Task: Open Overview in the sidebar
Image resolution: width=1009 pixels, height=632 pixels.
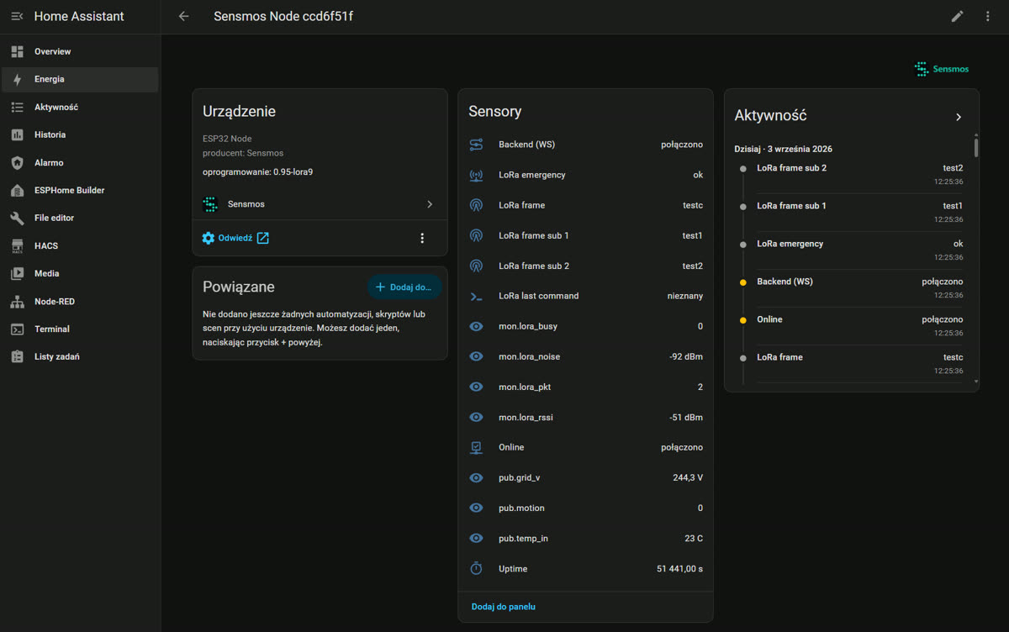Action: pos(80,52)
